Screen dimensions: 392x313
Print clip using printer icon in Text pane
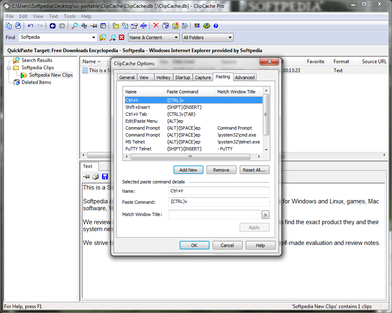96,177
